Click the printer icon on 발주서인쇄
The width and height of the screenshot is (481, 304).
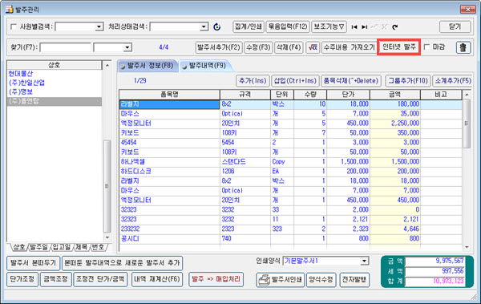click(264, 280)
